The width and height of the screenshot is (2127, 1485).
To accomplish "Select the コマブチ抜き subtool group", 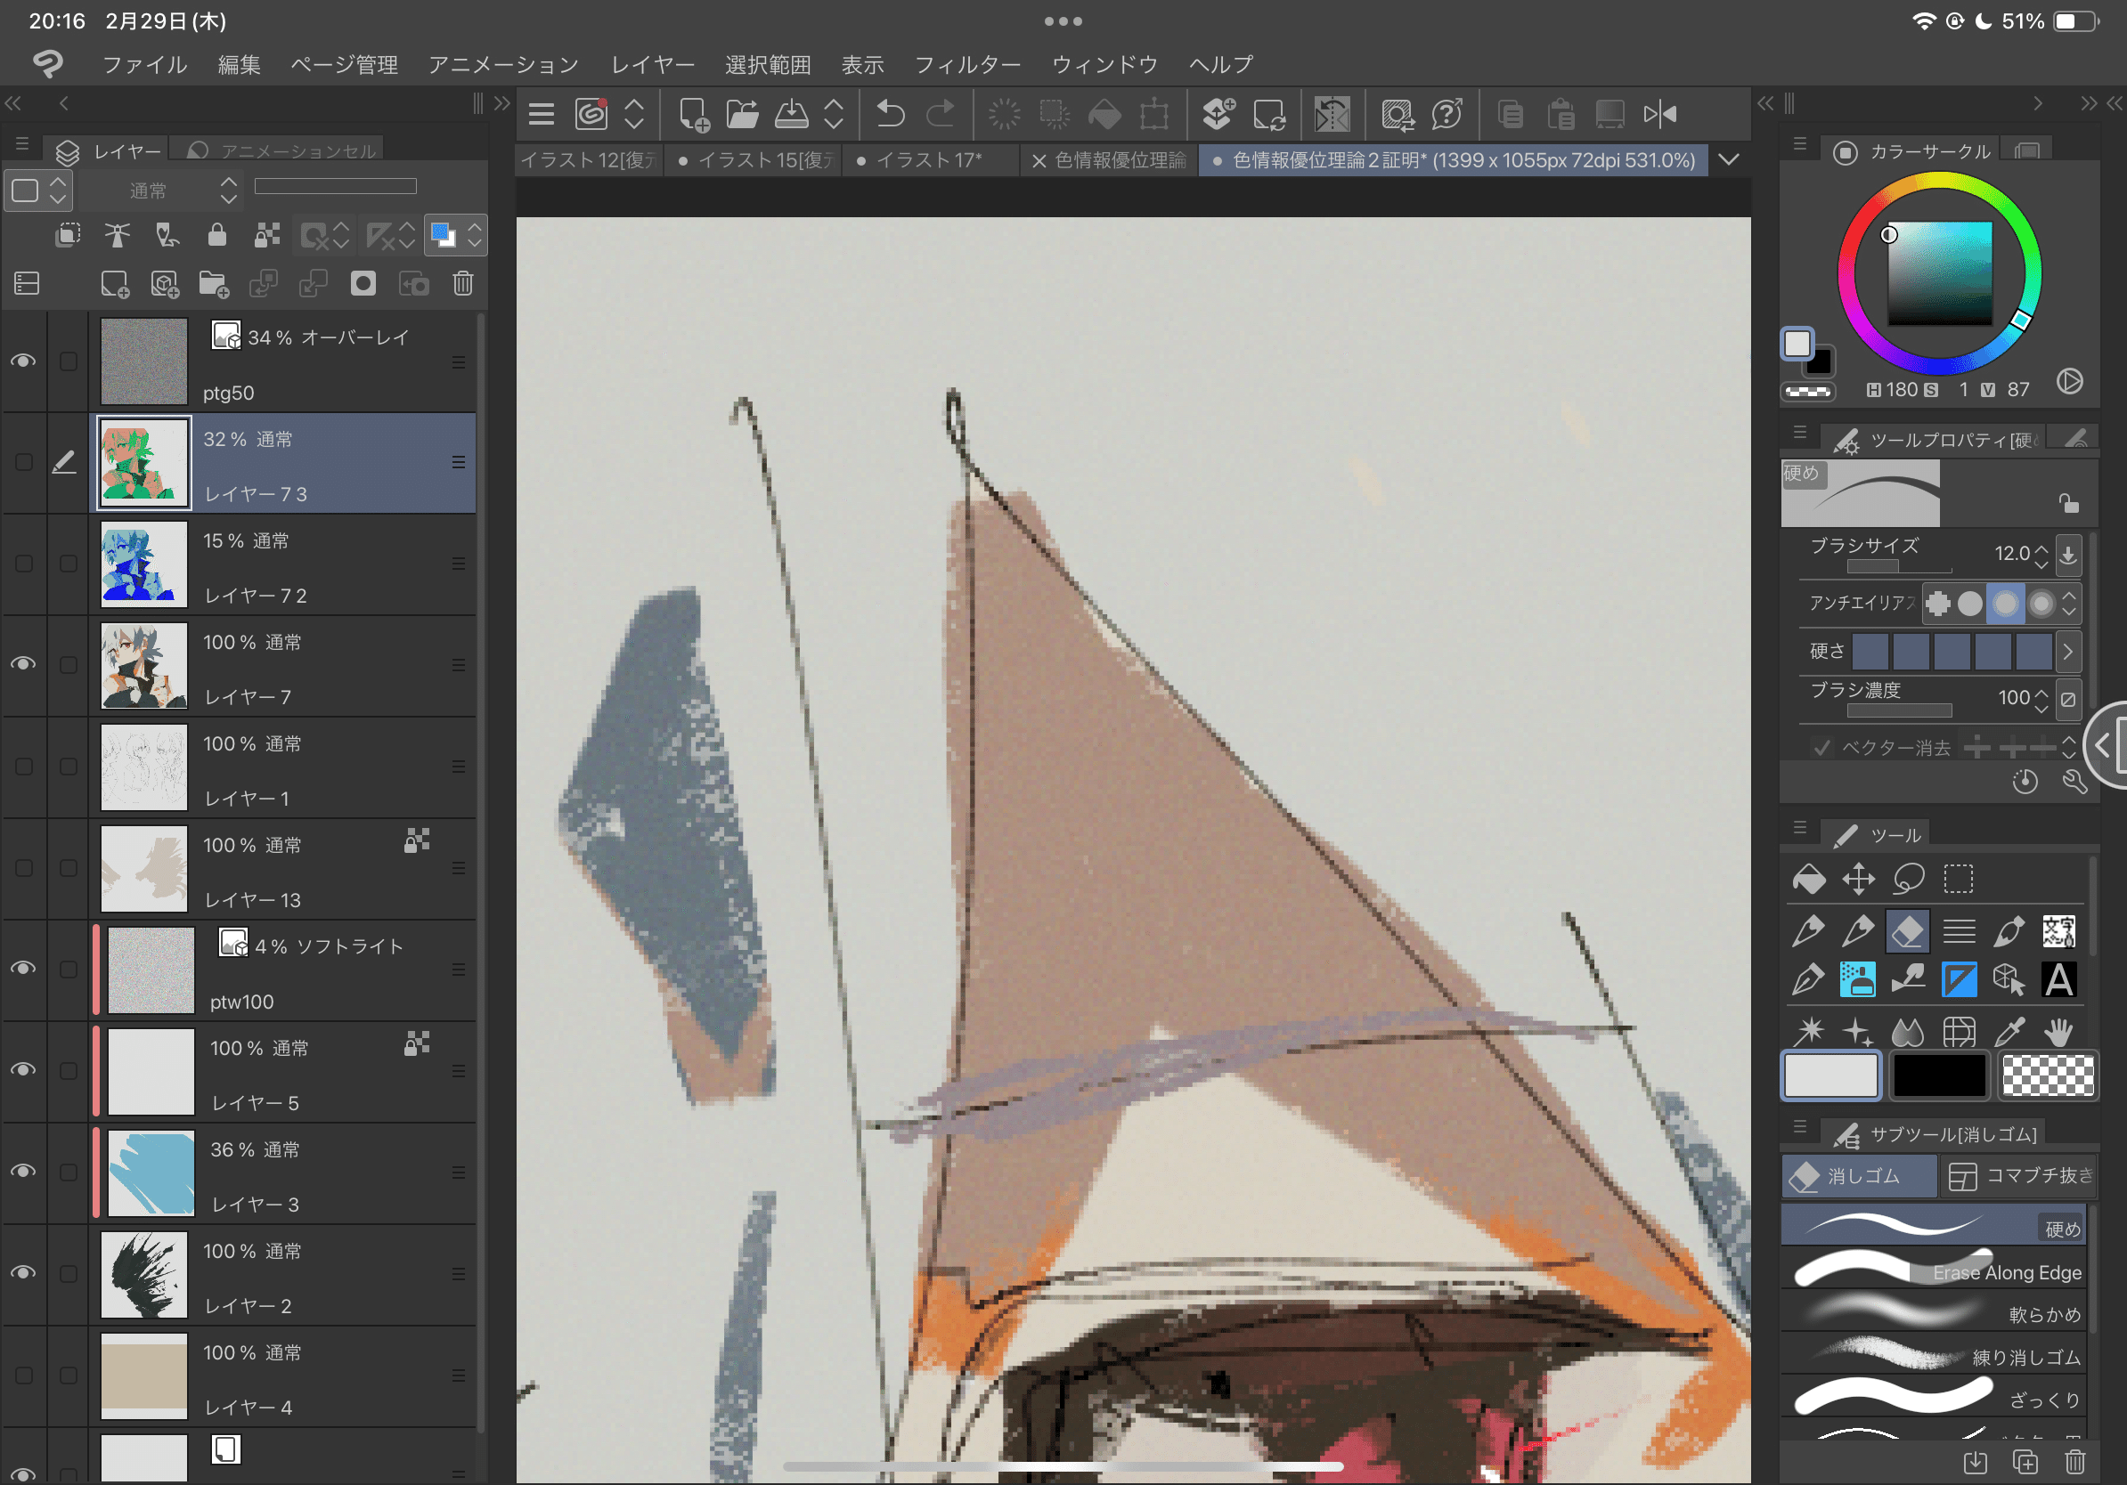I will coord(2018,1175).
